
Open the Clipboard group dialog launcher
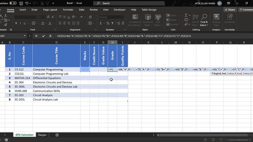pyautogui.click(x=11, y=30)
